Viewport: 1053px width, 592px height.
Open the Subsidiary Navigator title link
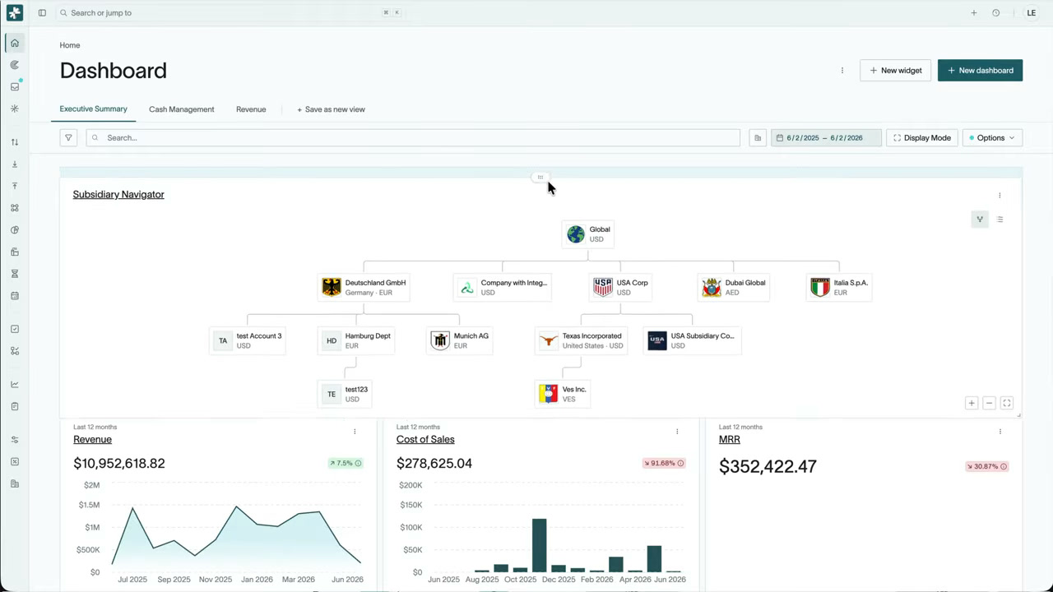coord(118,195)
